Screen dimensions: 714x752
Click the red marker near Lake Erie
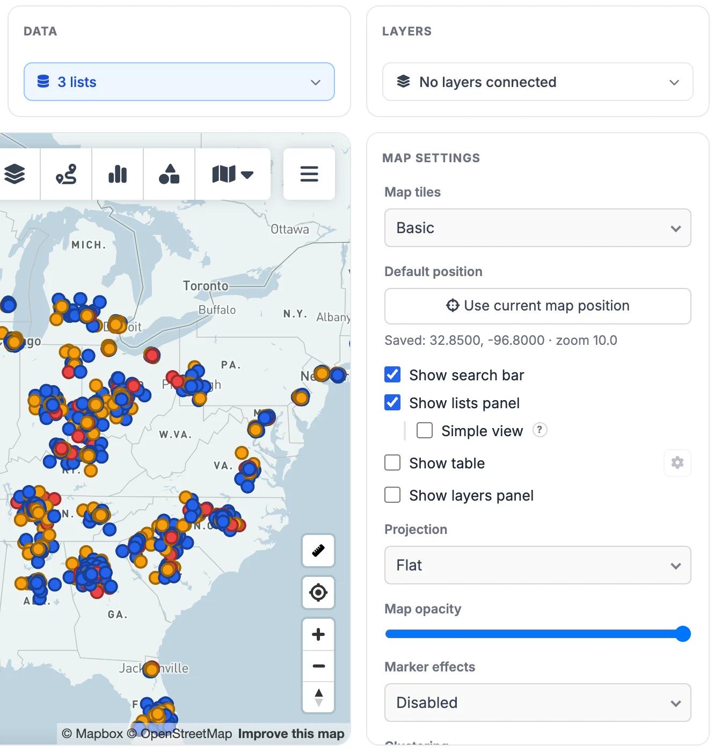pos(152,355)
